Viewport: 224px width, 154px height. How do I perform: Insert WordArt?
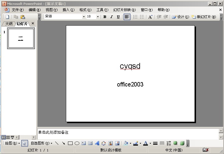click(97, 143)
